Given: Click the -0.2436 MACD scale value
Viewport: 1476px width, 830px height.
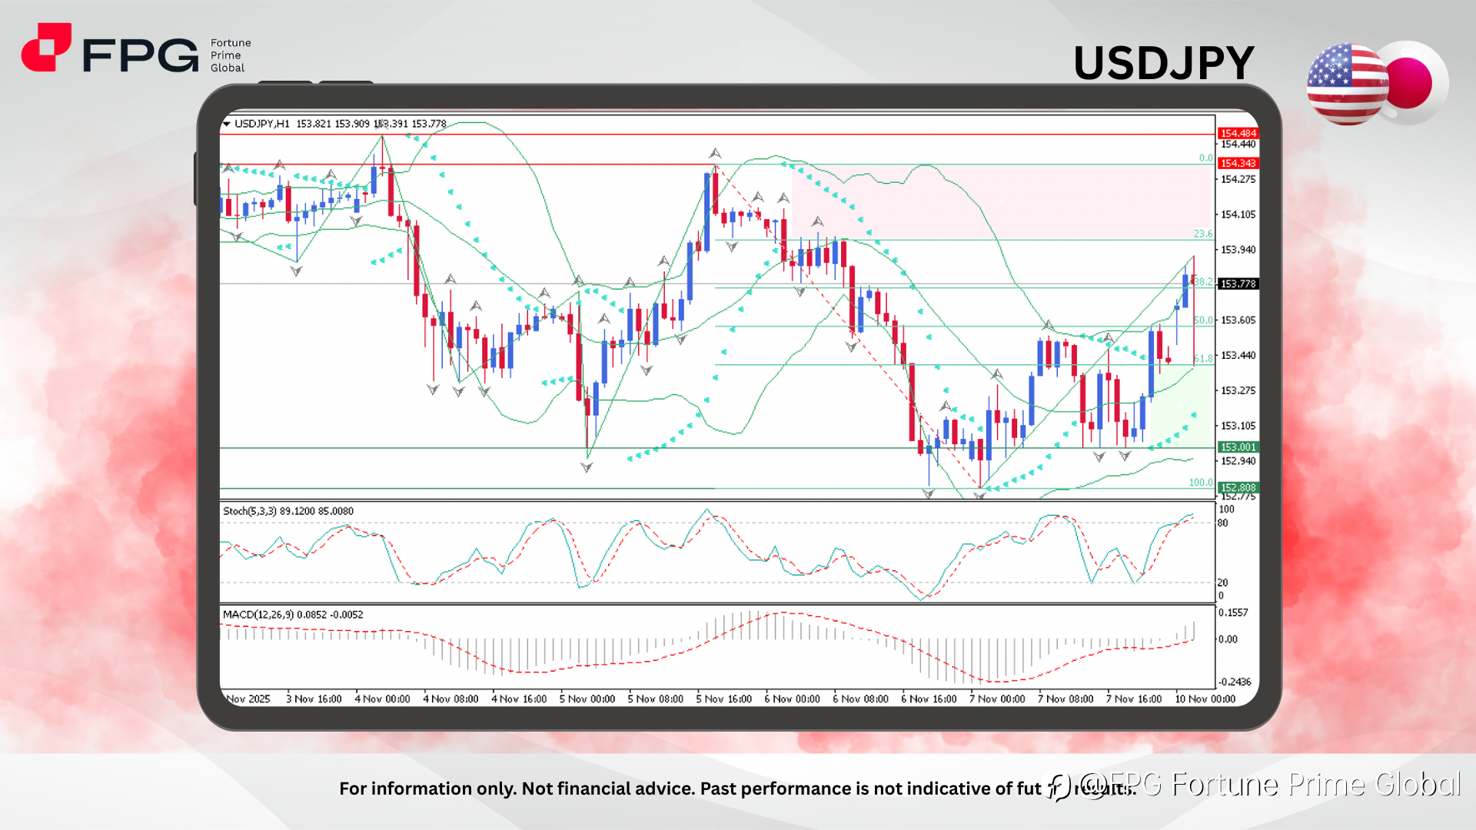Looking at the screenshot, I should point(1235,682).
